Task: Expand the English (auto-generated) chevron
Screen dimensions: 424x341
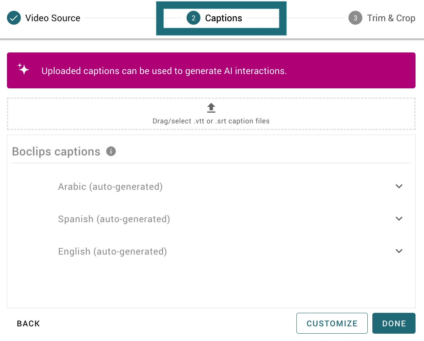Action: tap(399, 251)
